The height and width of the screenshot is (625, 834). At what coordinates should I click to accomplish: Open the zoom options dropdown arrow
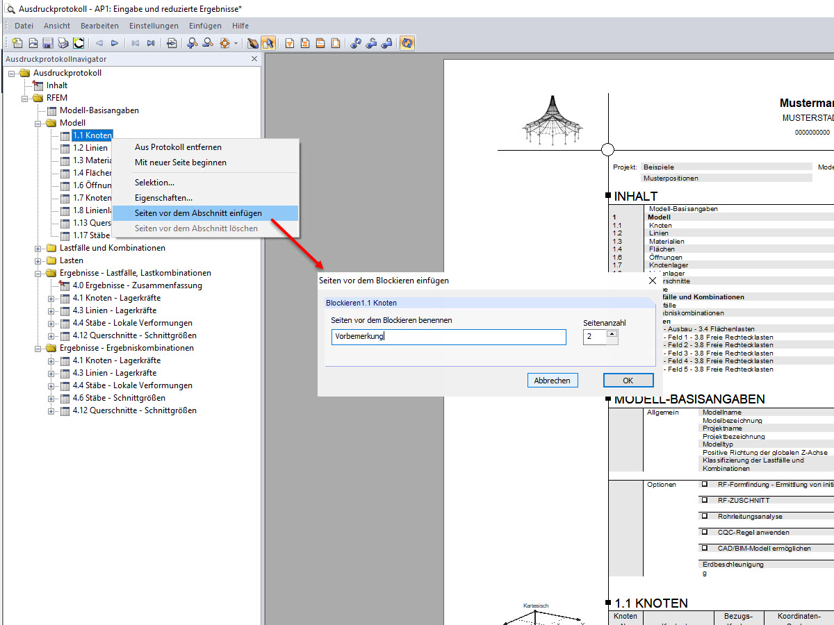pyautogui.click(x=236, y=43)
